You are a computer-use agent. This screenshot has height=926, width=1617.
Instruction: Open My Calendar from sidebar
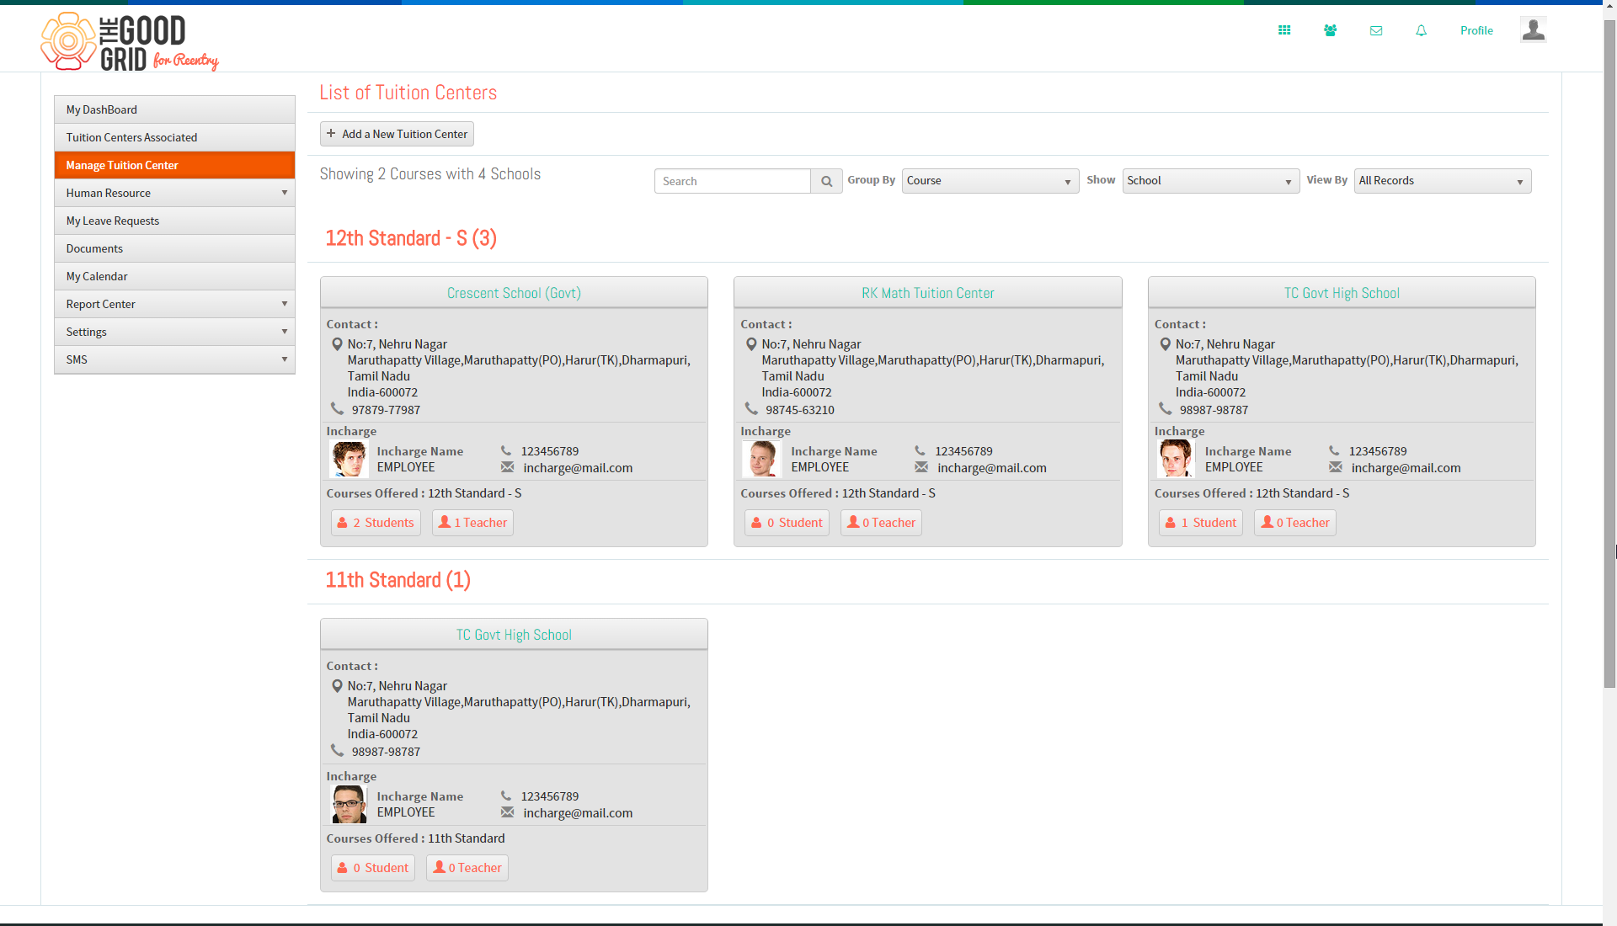(x=174, y=276)
